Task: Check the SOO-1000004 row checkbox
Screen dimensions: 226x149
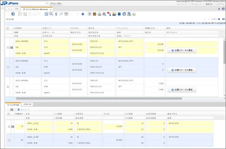Action: click(8, 86)
